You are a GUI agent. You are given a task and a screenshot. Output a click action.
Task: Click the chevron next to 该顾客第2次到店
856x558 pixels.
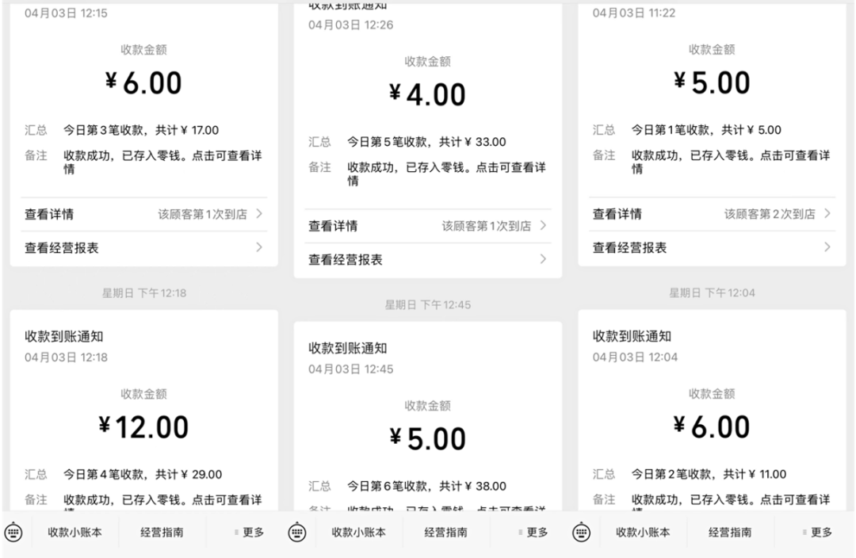tap(827, 214)
